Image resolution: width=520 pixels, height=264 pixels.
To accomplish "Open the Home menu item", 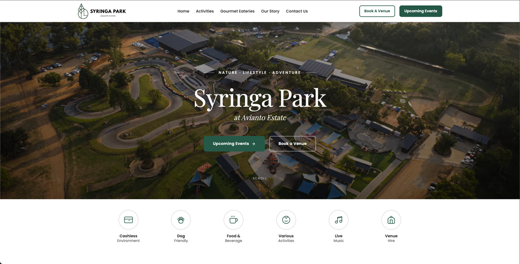I will coord(183,11).
